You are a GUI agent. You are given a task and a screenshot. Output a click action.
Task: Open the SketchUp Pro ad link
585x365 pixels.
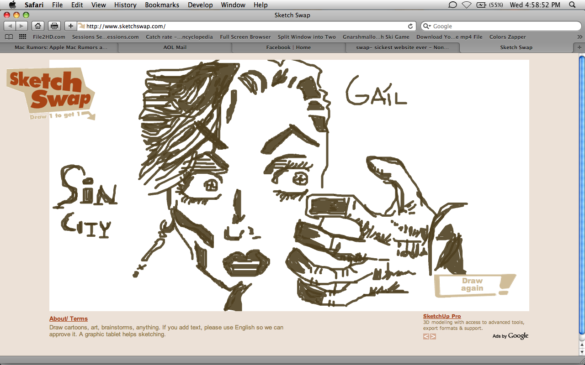(442, 316)
